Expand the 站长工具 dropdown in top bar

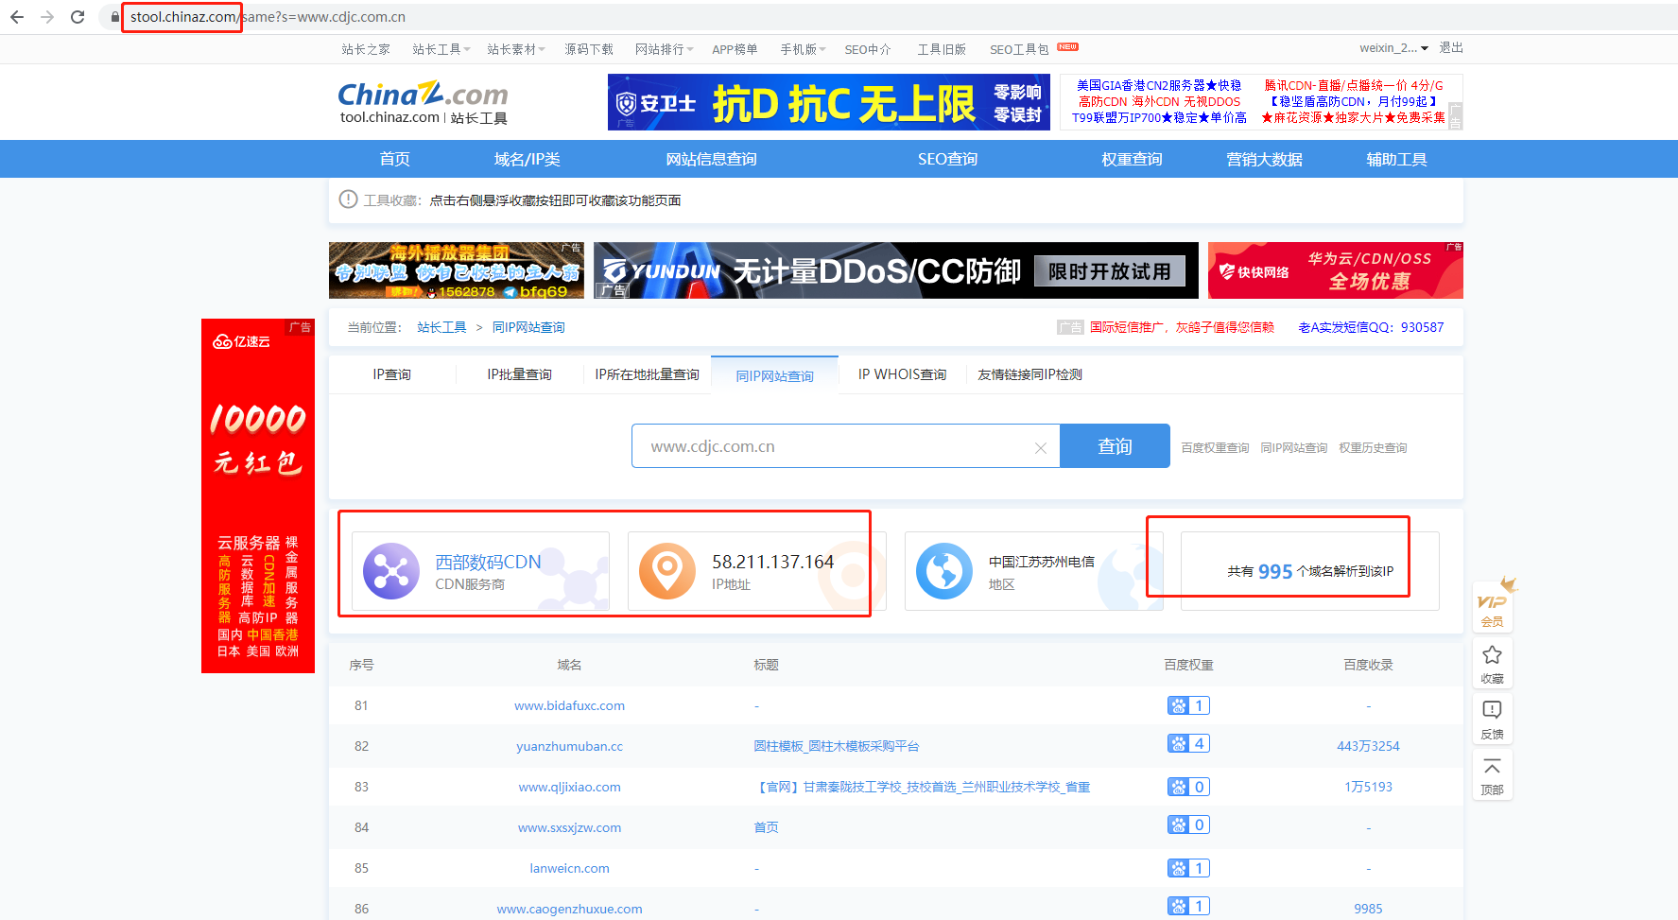click(x=441, y=49)
